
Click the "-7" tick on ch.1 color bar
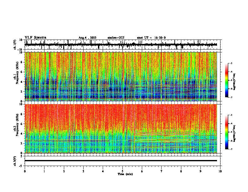click(x=231, y=97)
